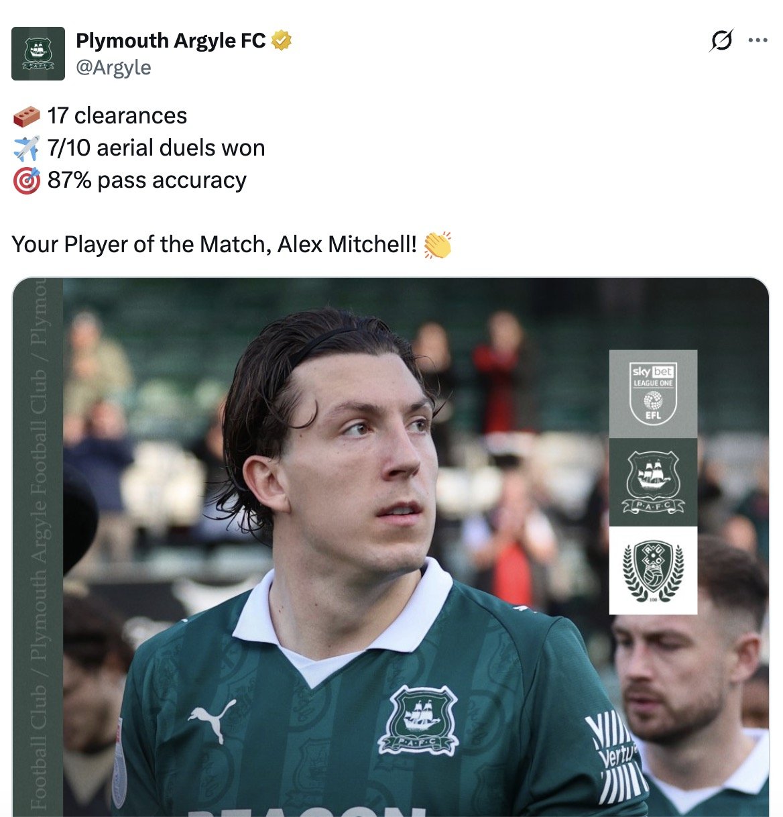Click the airplane emoji beside aerial duels
Image resolution: width=783 pixels, height=817 pixels.
pyautogui.click(x=27, y=148)
